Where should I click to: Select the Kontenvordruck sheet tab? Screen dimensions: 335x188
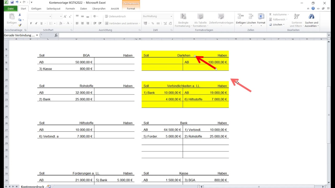[32, 186]
